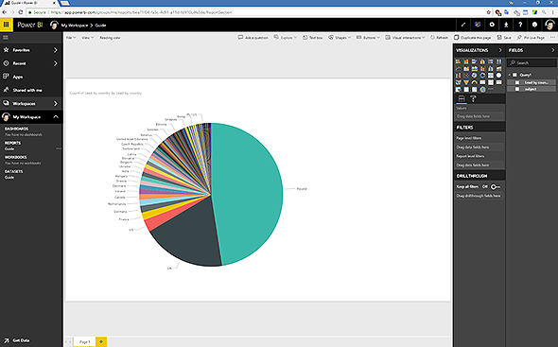Screen dimensions: 558x347
Task: Click the Save button
Action: [x=504, y=38]
